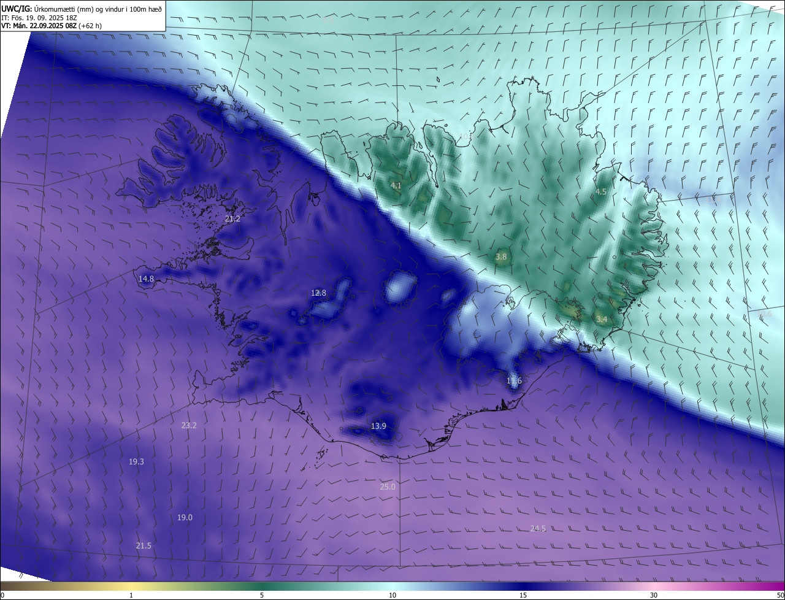Select the initial time line "IT: Fös. 19. 09. 2025 18Z"

(39, 18)
